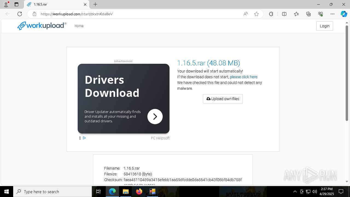Image resolution: width=350 pixels, height=197 pixels.
Task: Enable Read aloud icon
Action: click(246, 14)
